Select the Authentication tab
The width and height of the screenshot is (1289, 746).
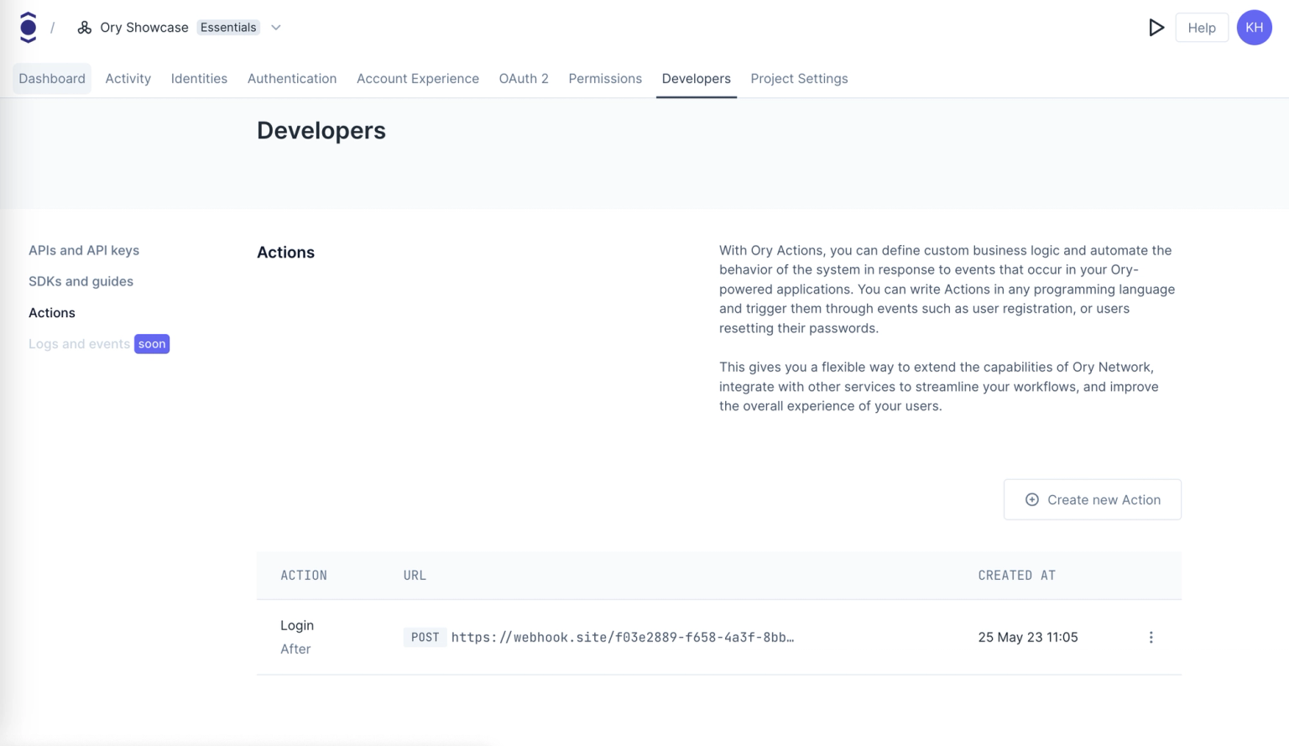(x=292, y=78)
